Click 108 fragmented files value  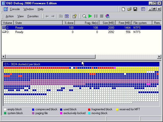pos(96,28)
